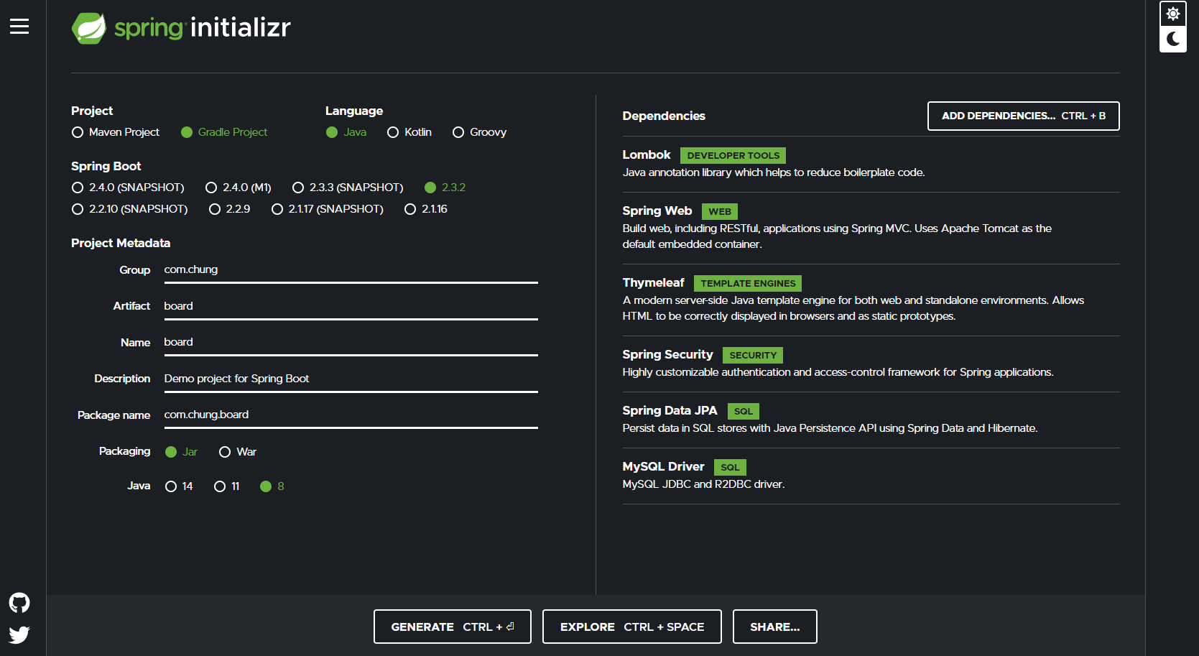Select the Spring Web dependency entry
The height and width of the screenshot is (656, 1199).
click(x=871, y=228)
